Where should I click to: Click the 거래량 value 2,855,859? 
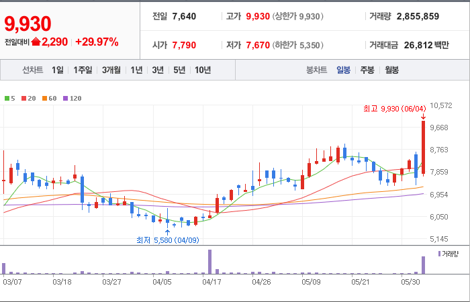418,16
